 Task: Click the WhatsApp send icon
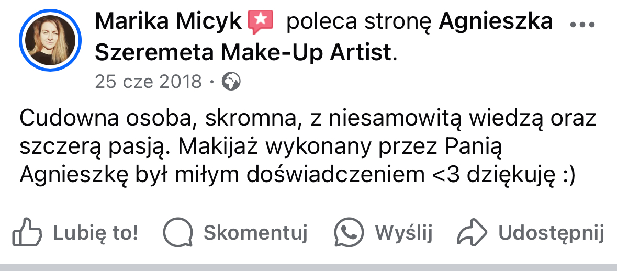tap(349, 232)
